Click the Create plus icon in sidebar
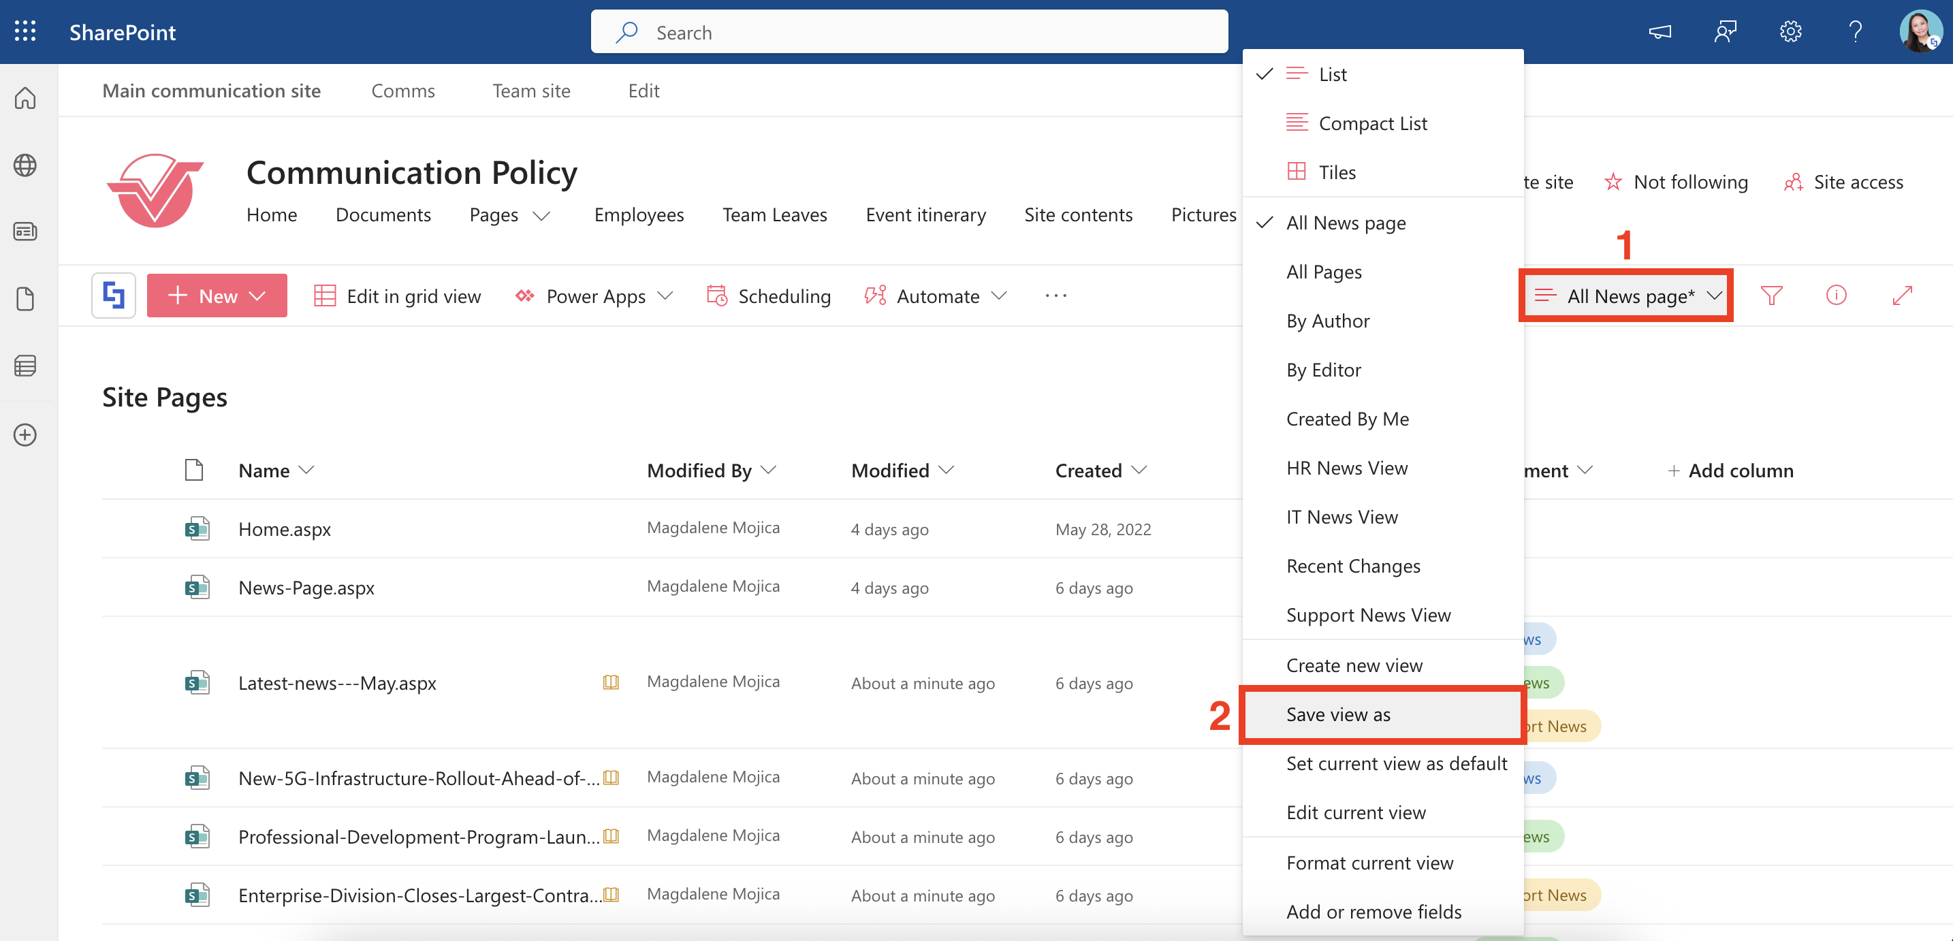The image size is (1953, 941). (x=25, y=434)
